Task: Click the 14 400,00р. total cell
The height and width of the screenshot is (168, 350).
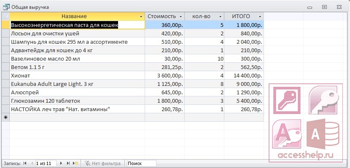Action: [244, 75]
